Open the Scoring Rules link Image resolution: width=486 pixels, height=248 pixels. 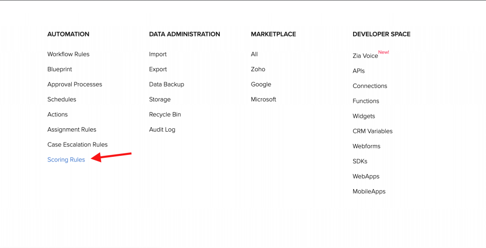[x=66, y=160]
